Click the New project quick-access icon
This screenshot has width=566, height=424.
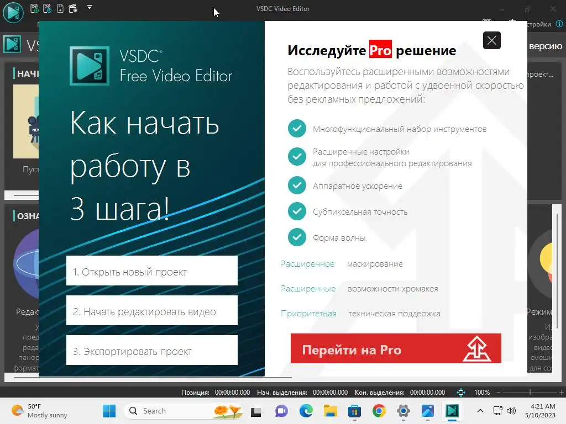tap(34, 8)
